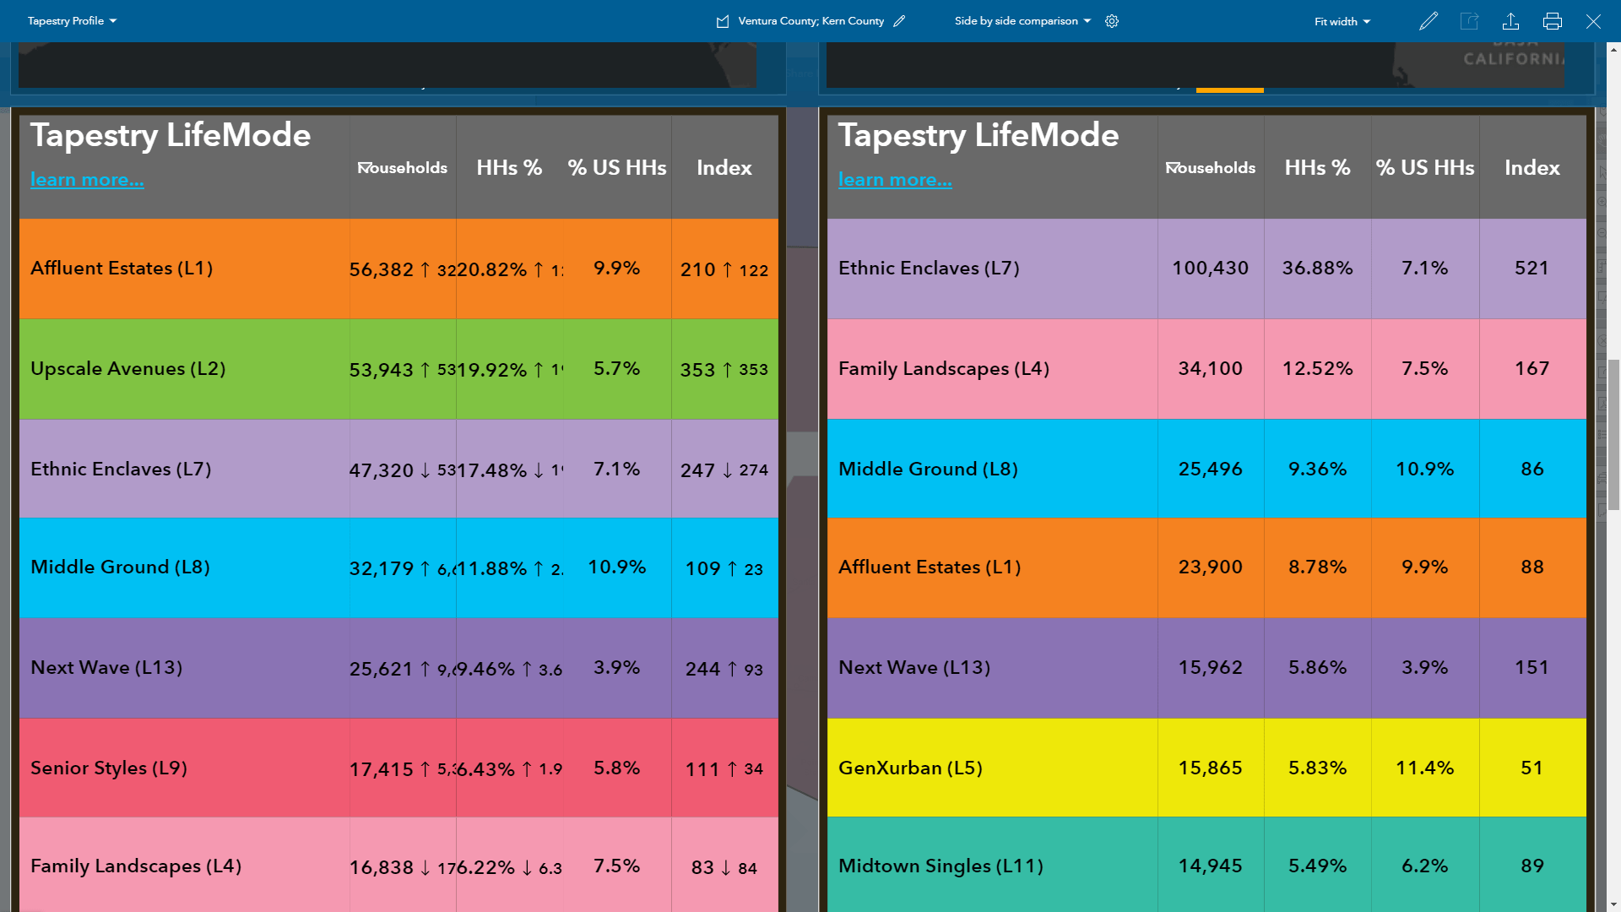The height and width of the screenshot is (912, 1621).
Task: Click the Index column header in left table
Action: 724,168
